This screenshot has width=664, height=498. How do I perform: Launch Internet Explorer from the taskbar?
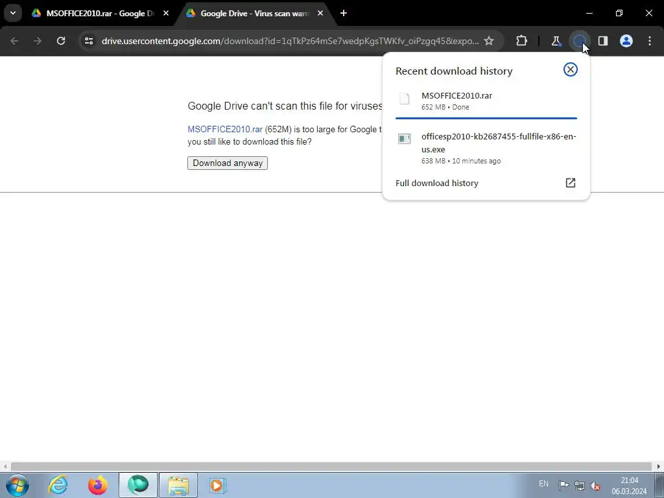(58, 485)
